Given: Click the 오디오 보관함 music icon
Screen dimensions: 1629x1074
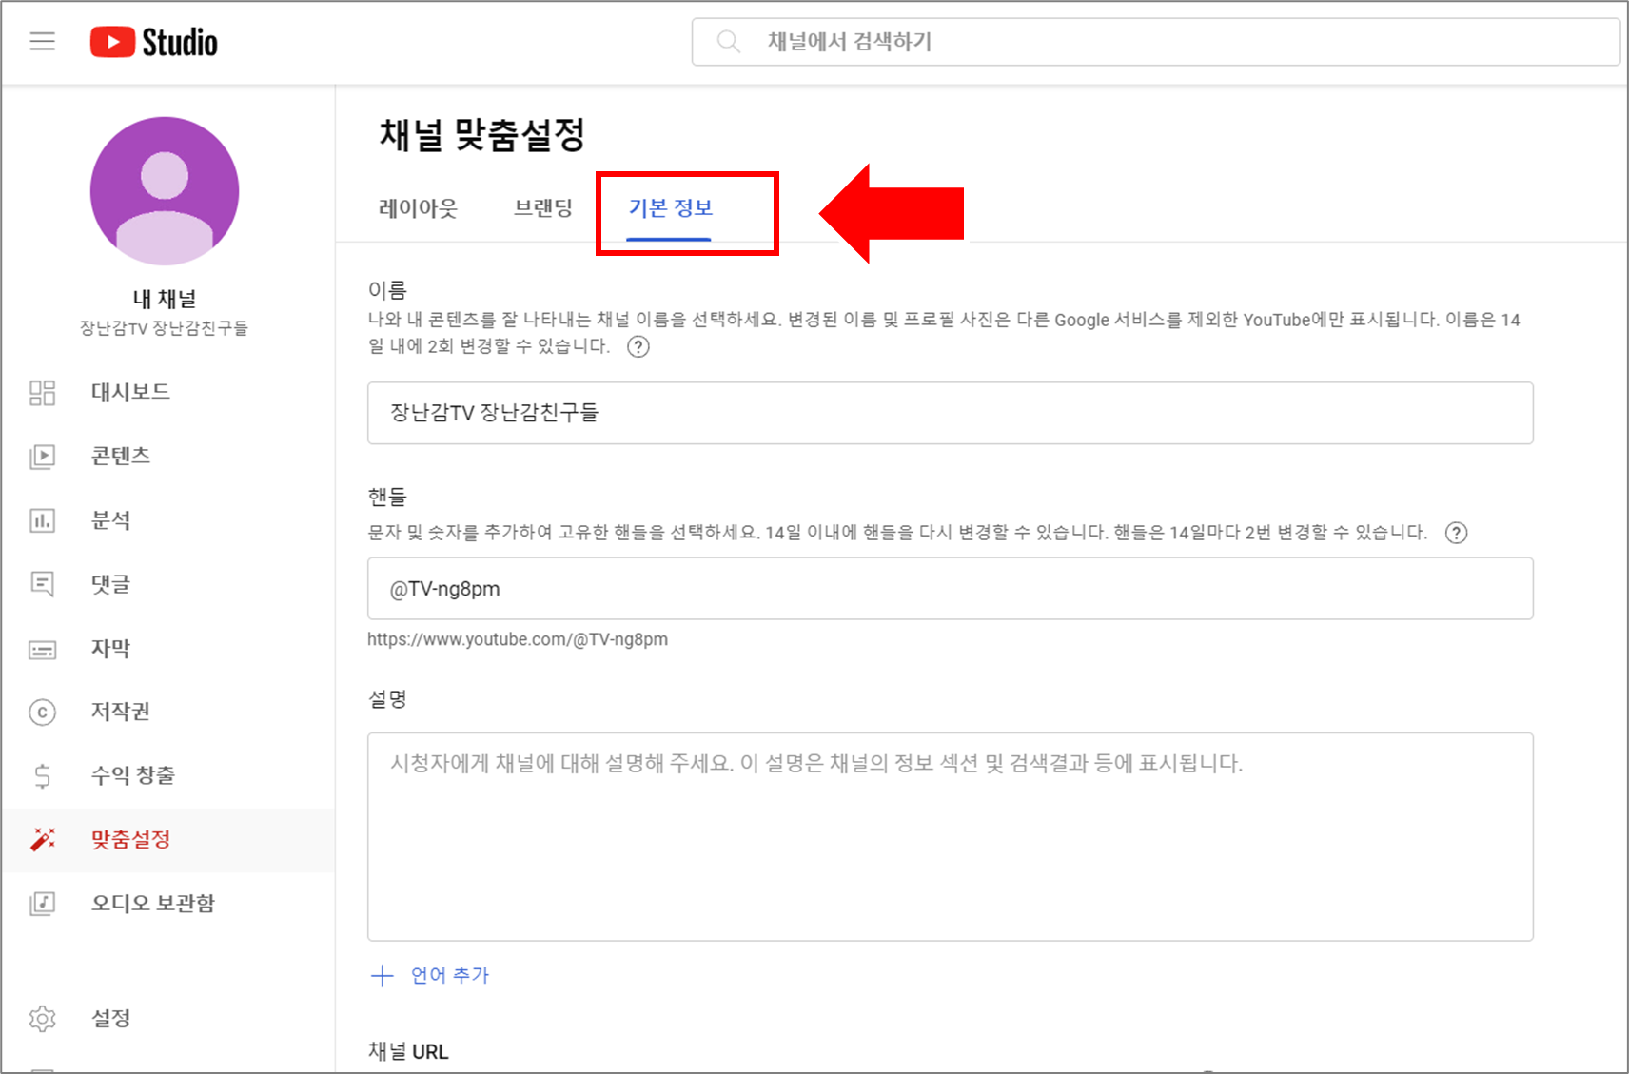Looking at the screenshot, I should click(x=43, y=903).
